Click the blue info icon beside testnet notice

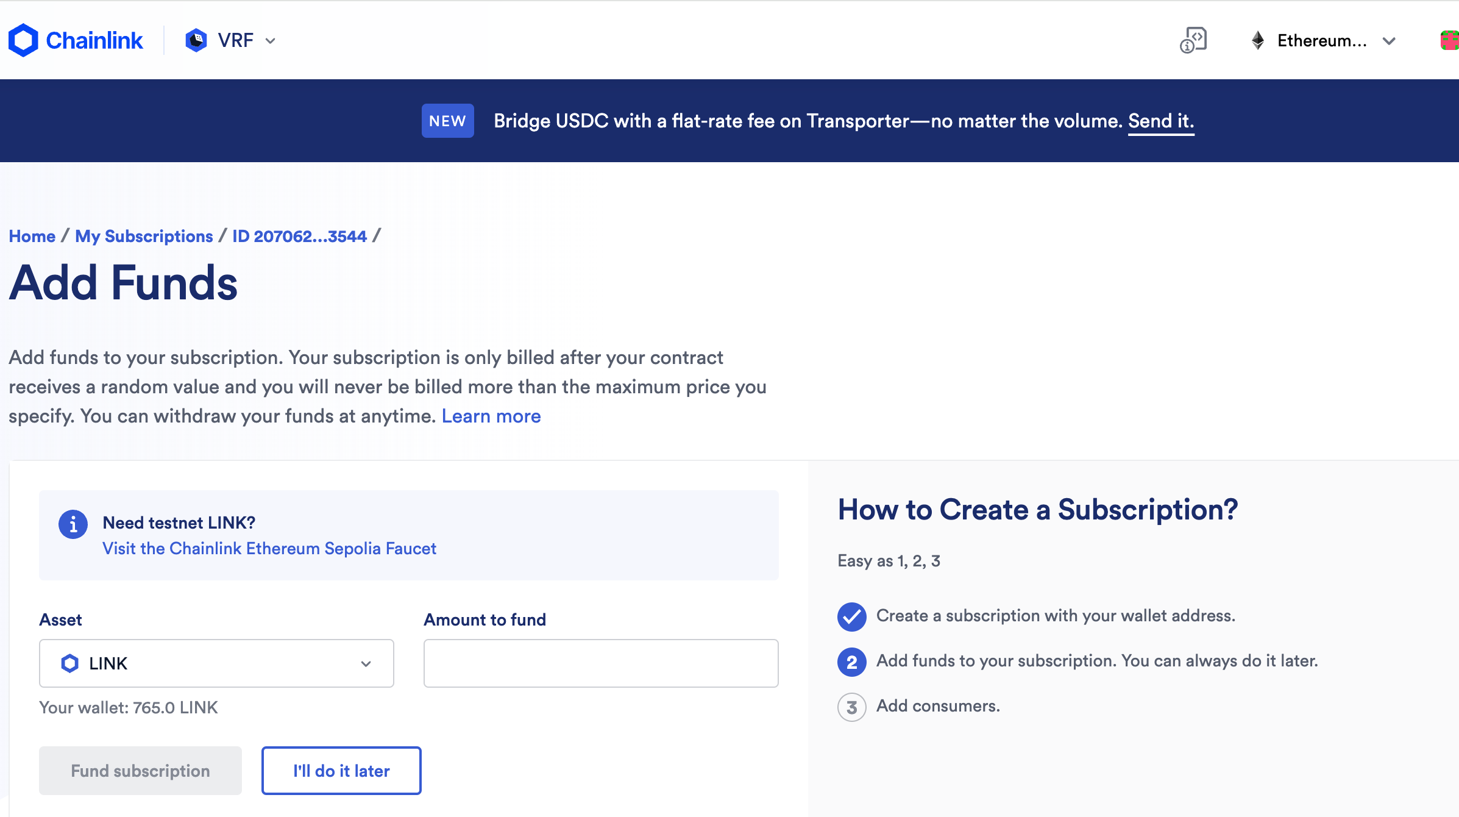pos(73,524)
